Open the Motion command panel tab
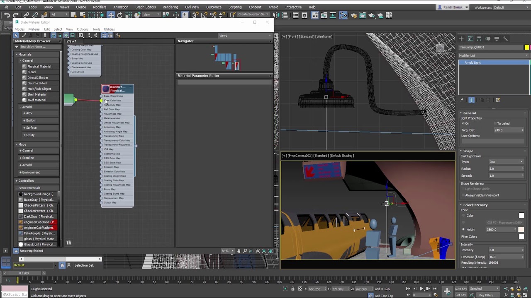The width and height of the screenshot is (531, 298). point(488,39)
